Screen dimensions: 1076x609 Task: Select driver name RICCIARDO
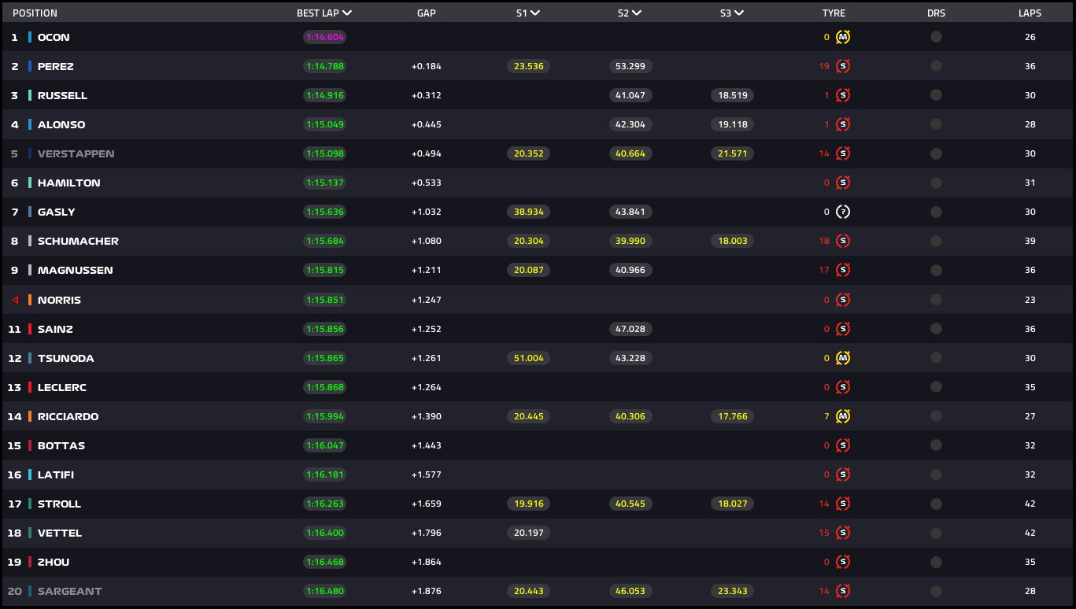pyautogui.click(x=68, y=416)
